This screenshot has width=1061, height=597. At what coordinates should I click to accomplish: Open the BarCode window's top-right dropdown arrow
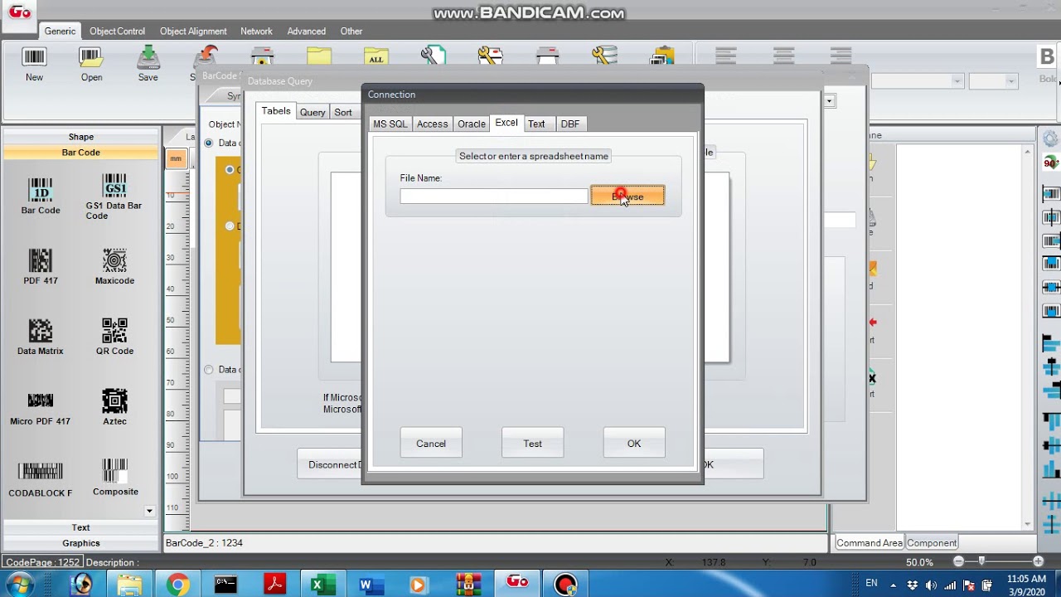(x=829, y=100)
